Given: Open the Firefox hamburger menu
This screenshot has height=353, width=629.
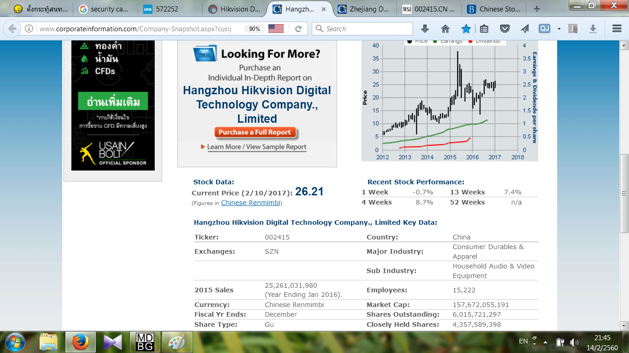Looking at the screenshot, I should point(617,28).
